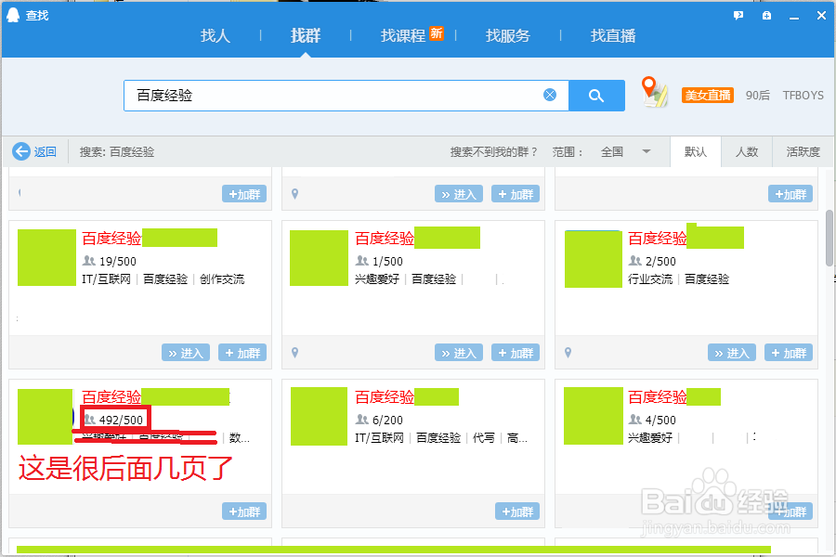Click 加群 on the 1/500 group
The image size is (836, 557).
point(516,353)
